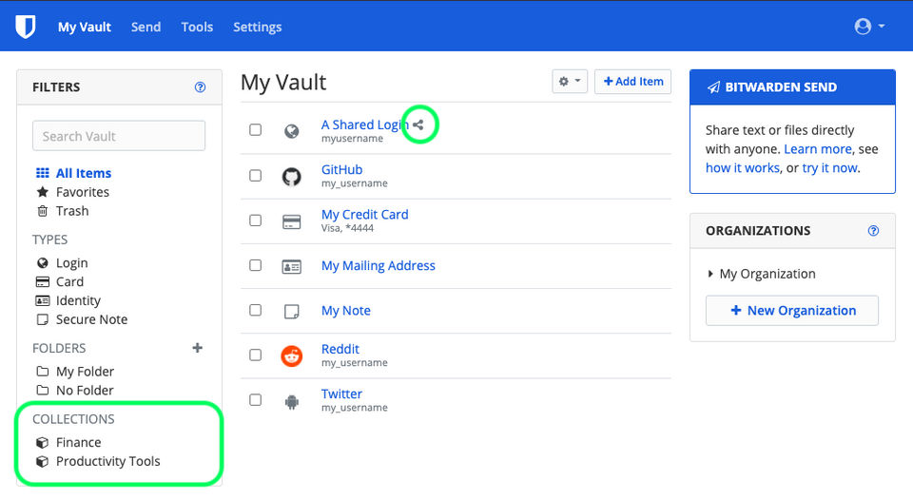
Task: Follow the how it works link
Action: coord(743,168)
